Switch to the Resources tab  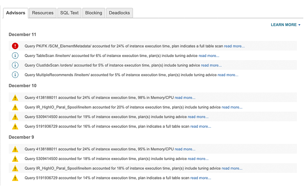[42, 13]
